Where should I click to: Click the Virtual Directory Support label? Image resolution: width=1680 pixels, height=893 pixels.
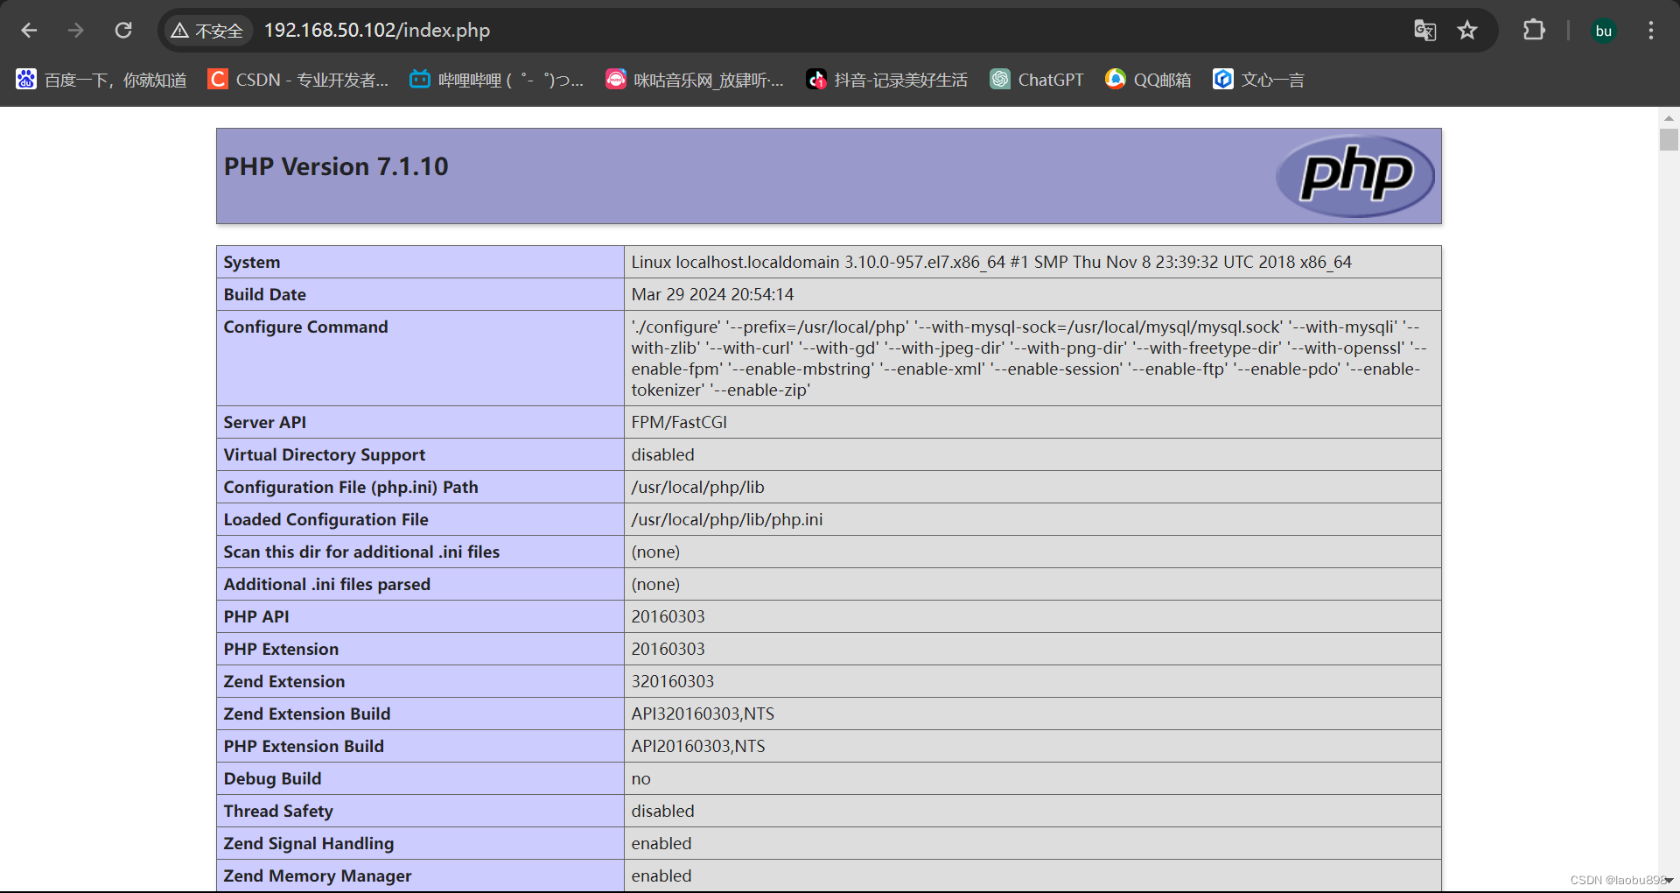tap(324, 454)
